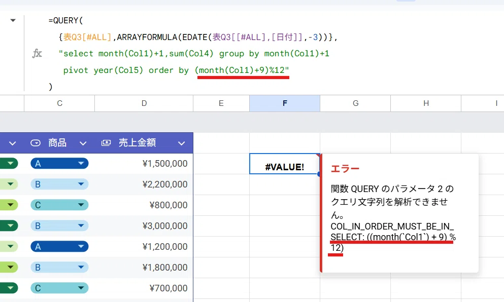This screenshot has height=302, width=504.
Task: Open green chip dropdown in ¥1,200,000 row
Action: [9, 246]
